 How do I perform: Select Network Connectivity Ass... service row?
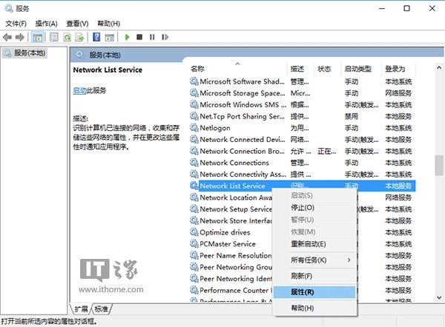click(302, 174)
